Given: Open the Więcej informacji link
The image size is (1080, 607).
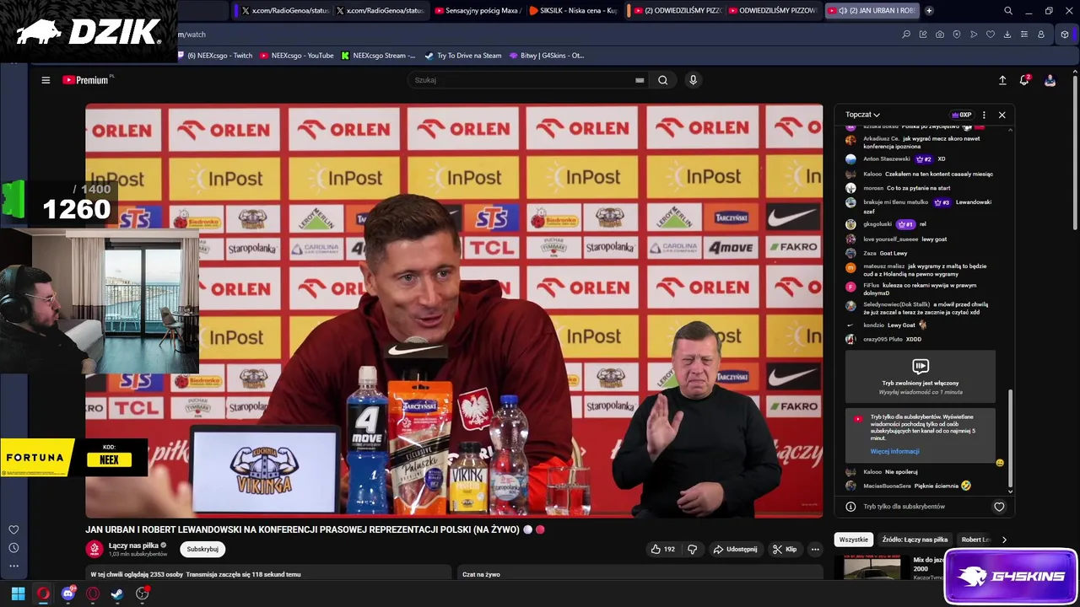Looking at the screenshot, I should coord(894,451).
